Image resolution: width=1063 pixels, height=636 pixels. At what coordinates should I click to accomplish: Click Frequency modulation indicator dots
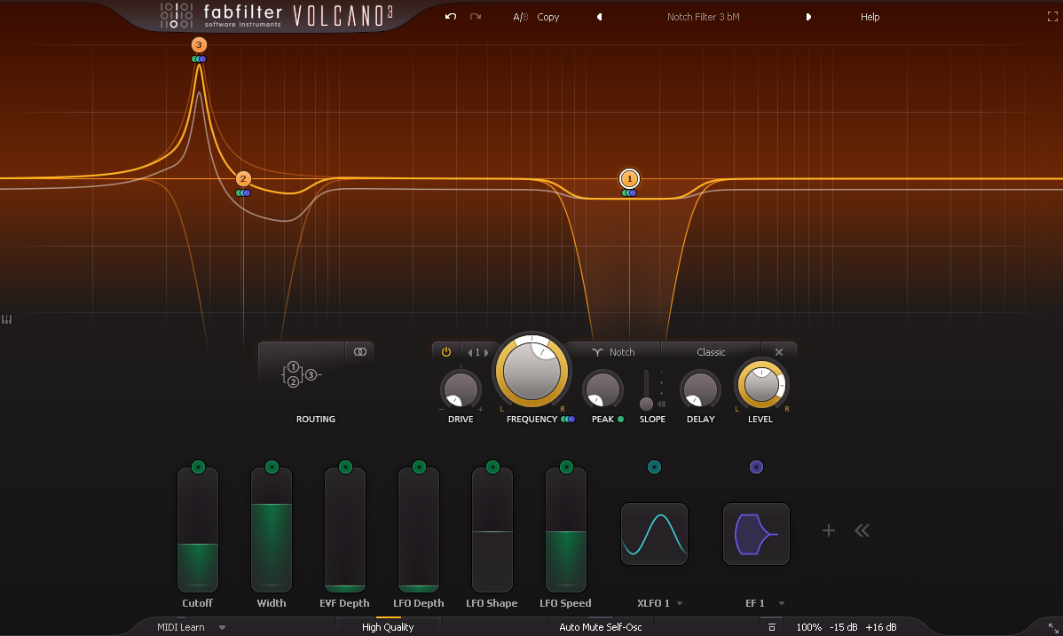click(x=568, y=419)
